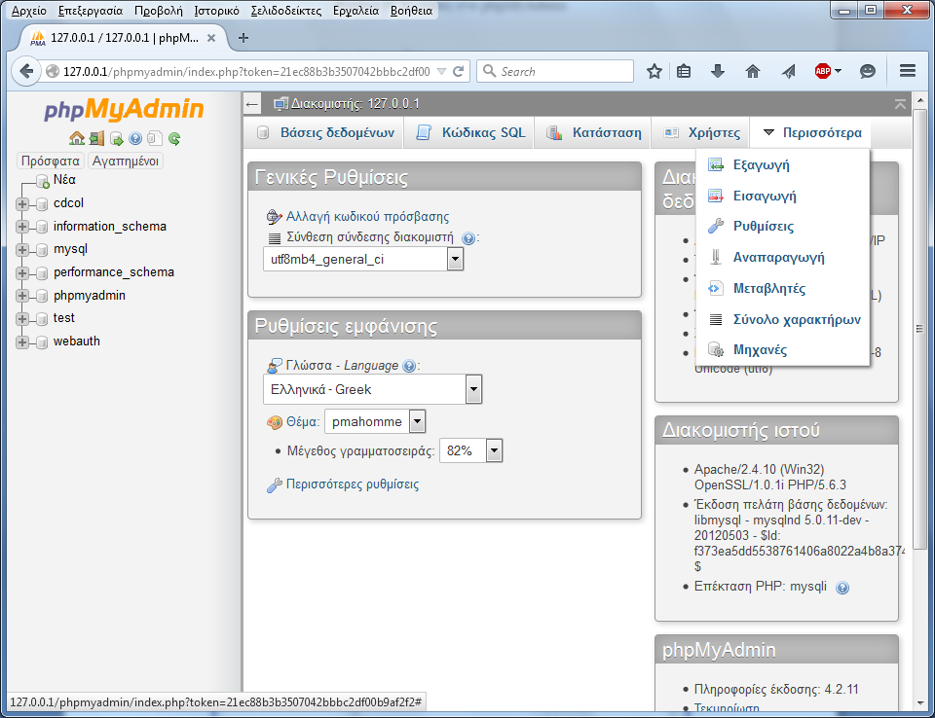This screenshot has height=718, width=935.
Task: Open the Firefox hamburger menu
Action: click(908, 71)
